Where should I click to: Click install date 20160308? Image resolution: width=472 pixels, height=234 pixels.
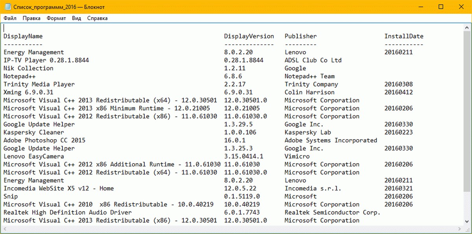pyautogui.click(x=399, y=84)
